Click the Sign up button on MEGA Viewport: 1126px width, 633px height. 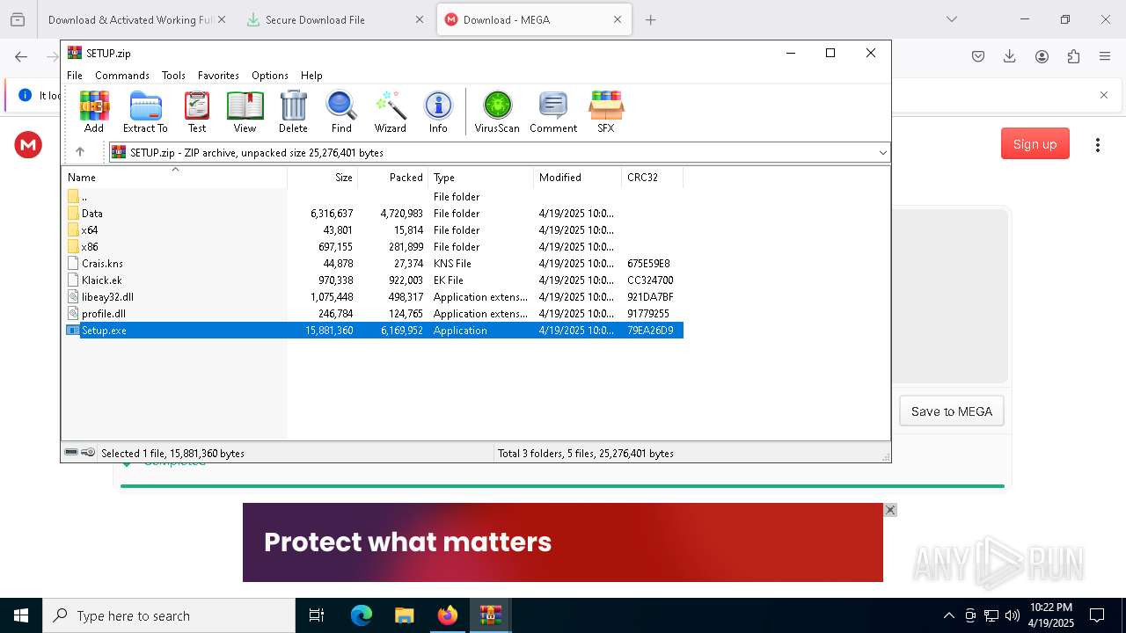click(x=1035, y=144)
